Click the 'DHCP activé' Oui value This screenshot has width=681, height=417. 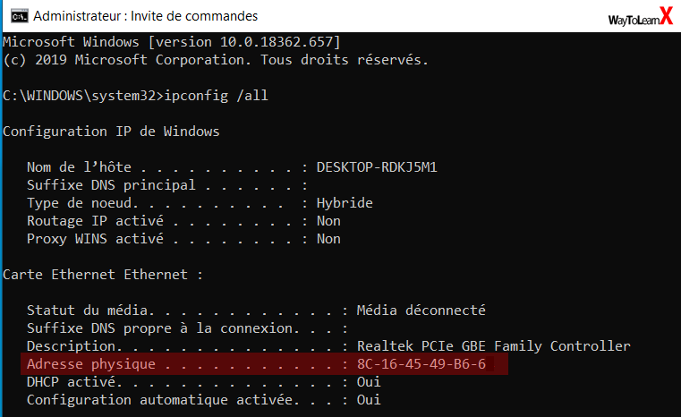[x=369, y=382]
